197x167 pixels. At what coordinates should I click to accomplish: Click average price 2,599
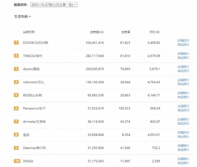(156, 161)
